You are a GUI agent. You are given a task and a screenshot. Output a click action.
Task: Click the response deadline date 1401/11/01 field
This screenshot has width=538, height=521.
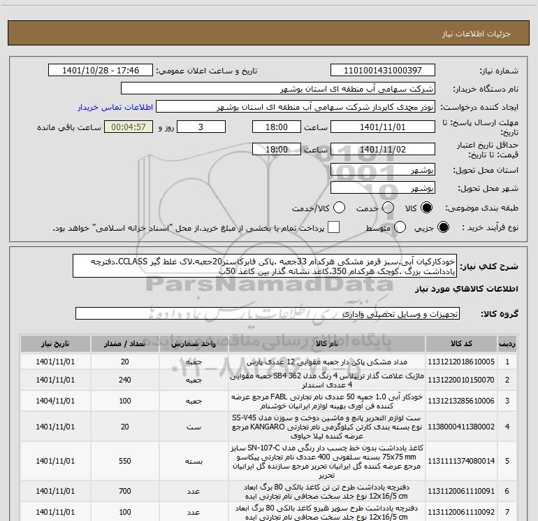pyautogui.click(x=383, y=127)
